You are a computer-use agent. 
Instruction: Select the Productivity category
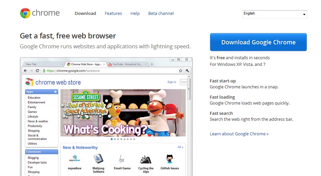click(x=35, y=126)
